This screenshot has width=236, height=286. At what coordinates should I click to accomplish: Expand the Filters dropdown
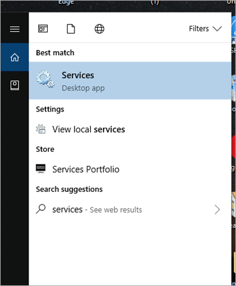pos(205,29)
